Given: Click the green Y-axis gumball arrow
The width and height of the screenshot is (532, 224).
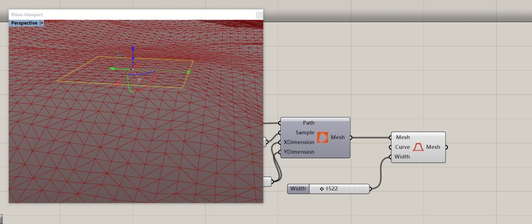Looking at the screenshot, I should (112, 69).
